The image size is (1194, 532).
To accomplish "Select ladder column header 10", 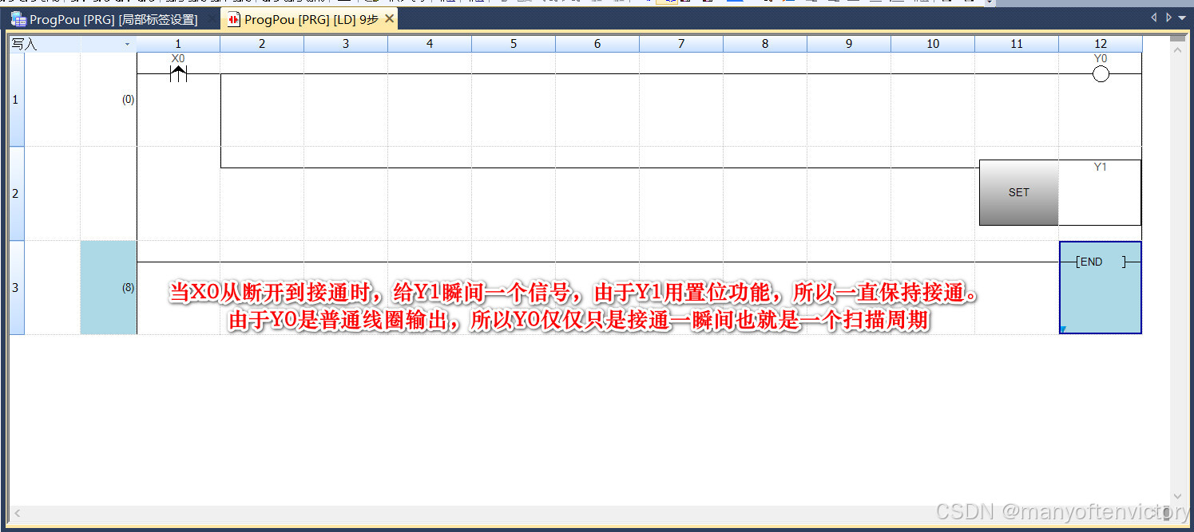I will click(933, 44).
